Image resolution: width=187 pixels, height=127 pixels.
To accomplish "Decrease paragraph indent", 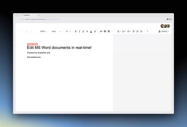I will coord(133,31).
